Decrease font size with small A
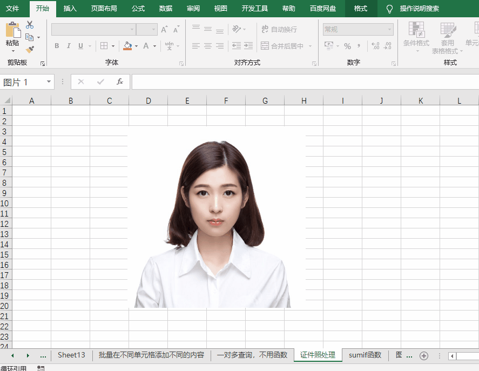Screen dimensions: 479x371 [176, 29]
